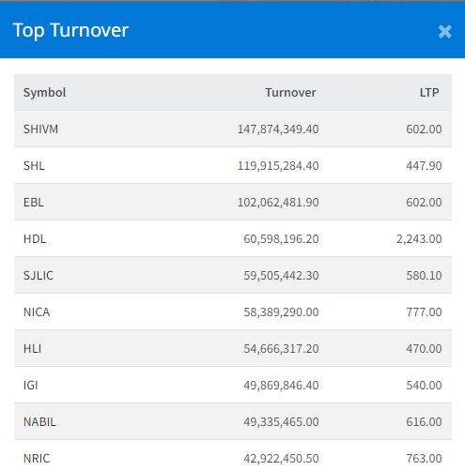Image resolution: width=465 pixels, height=471 pixels.
Task: Click turnover value 42,922,450.50
Action: click(x=281, y=459)
